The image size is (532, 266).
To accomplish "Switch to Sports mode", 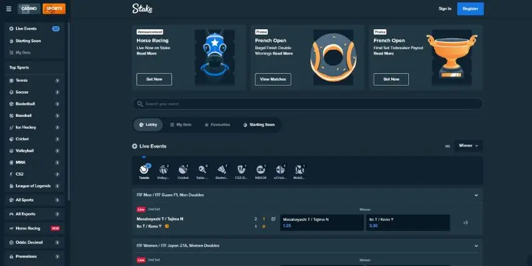I will pyautogui.click(x=55, y=9).
